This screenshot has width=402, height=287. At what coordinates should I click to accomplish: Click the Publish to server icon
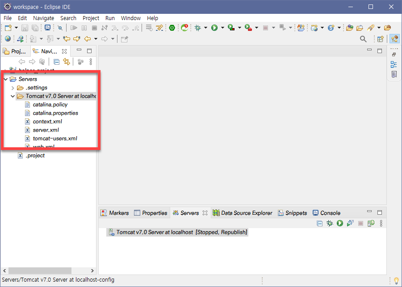tap(371, 223)
